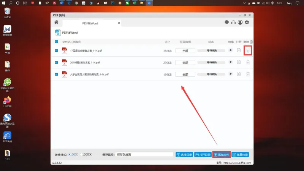
Task: Start converting the 2019摄影策划方案 file
Action: (231, 62)
